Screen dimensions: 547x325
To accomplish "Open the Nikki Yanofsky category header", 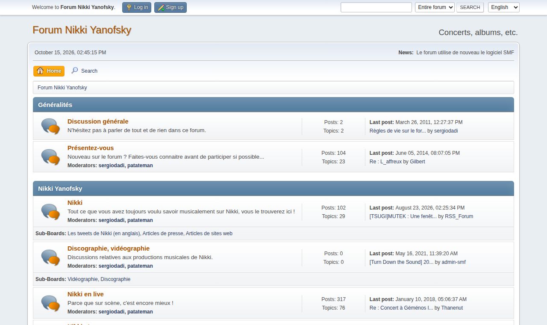I will [x=60, y=189].
